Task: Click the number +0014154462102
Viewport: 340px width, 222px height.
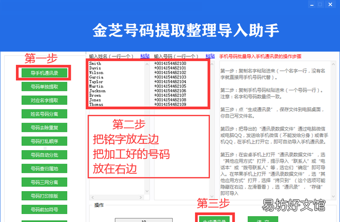Action: coord(170,72)
